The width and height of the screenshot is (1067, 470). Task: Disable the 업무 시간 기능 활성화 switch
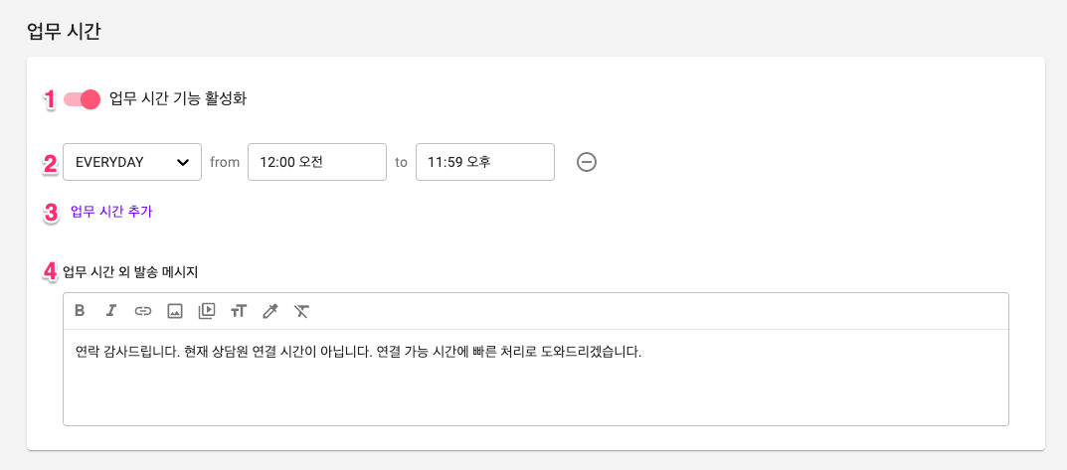coord(82,99)
